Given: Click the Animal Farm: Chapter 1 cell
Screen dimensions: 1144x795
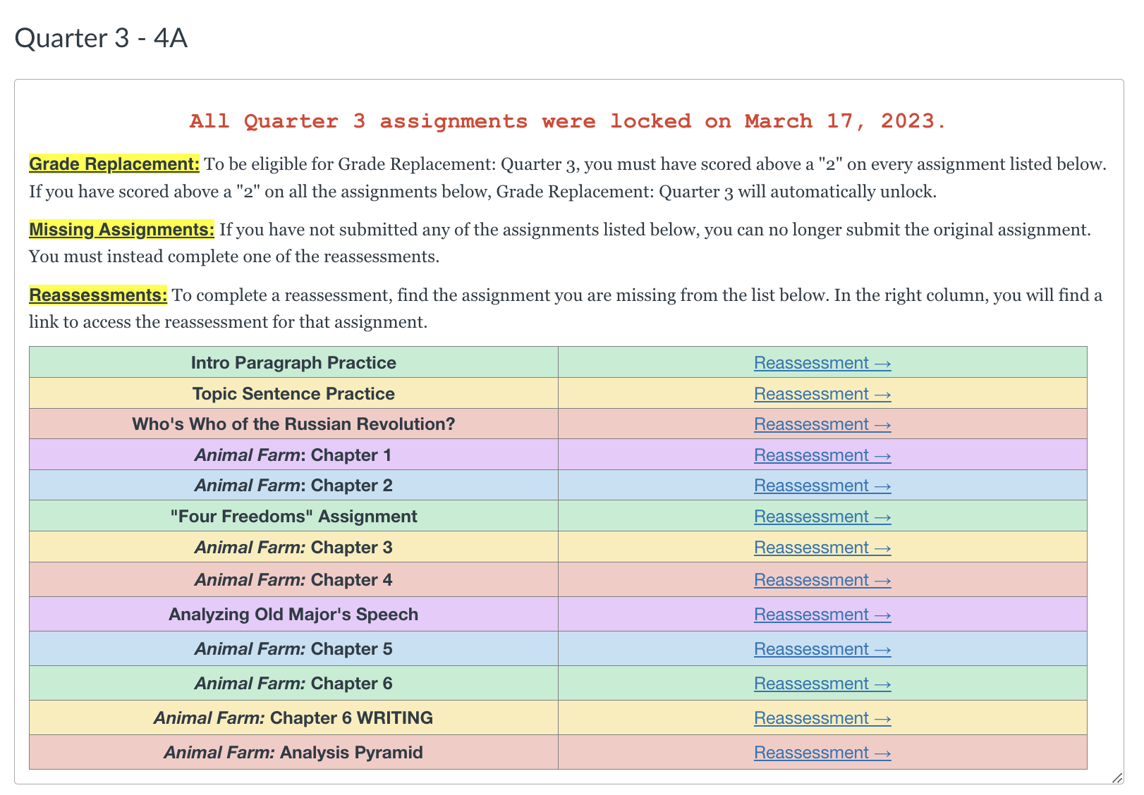Looking at the screenshot, I should [x=293, y=455].
